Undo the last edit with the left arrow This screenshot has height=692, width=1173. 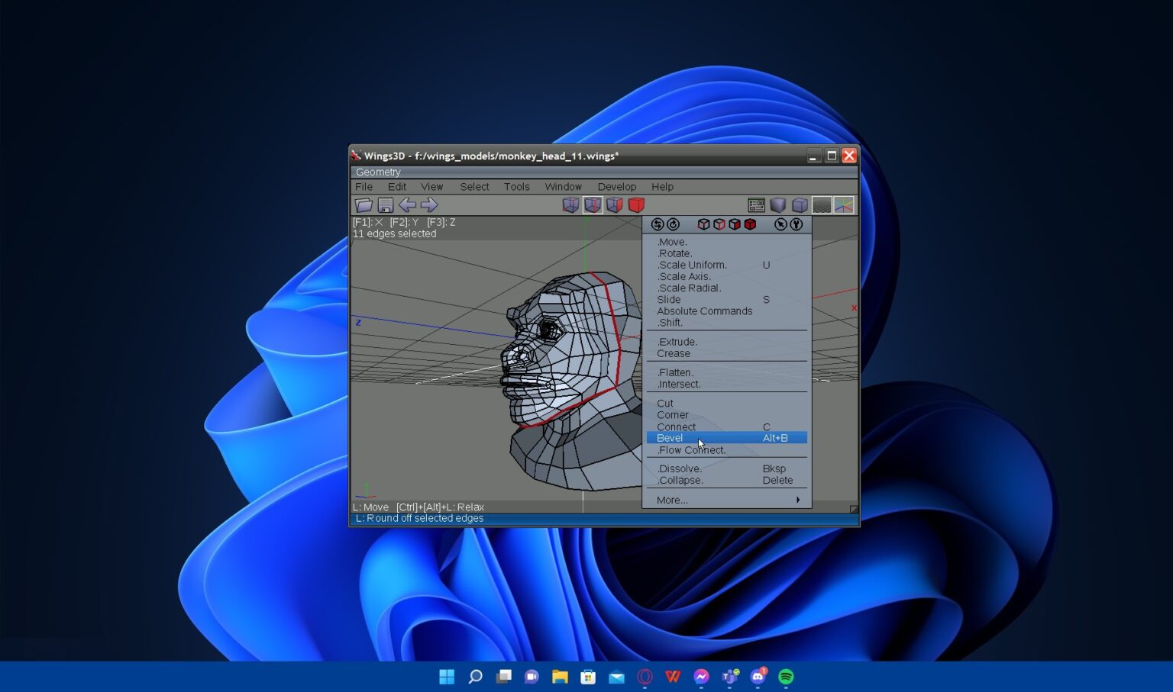tap(407, 204)
